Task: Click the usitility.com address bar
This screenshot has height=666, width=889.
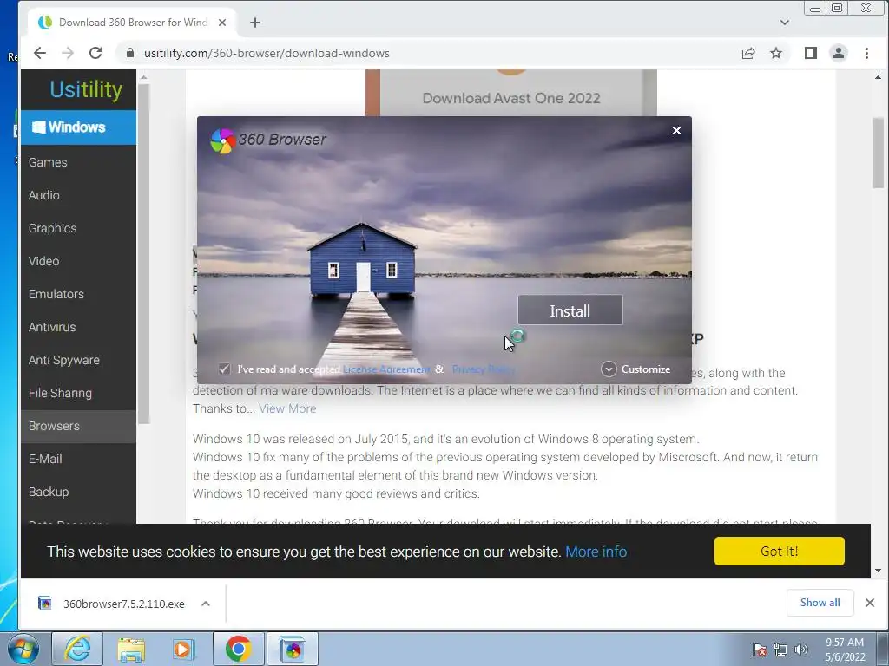Action: 267,53
